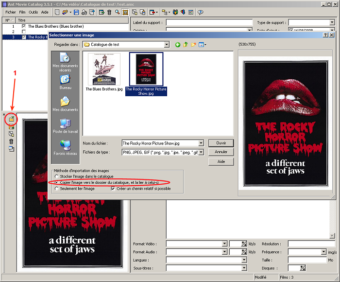Delete the picture with the small trash icon
Image resolution: width=340 pixels, height=282 pixels.
coord(11,141)
